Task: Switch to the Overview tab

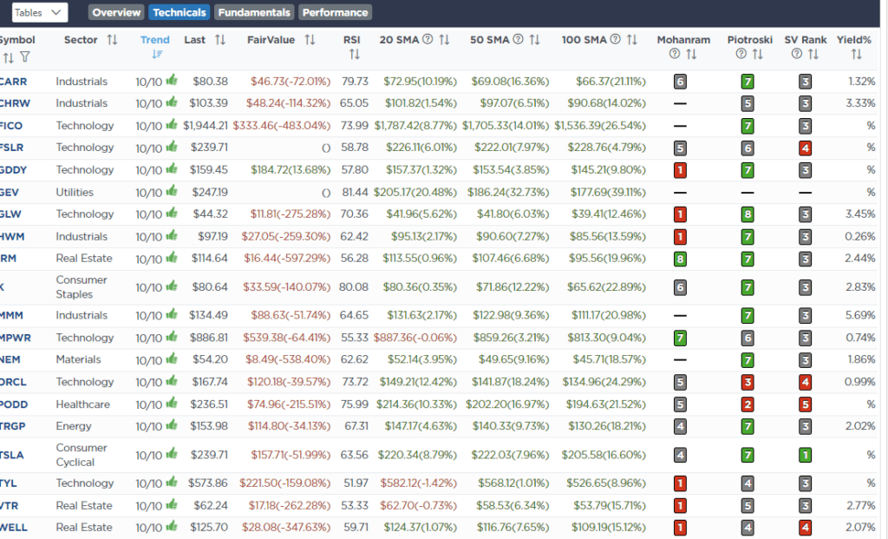Action: [116, 12]
